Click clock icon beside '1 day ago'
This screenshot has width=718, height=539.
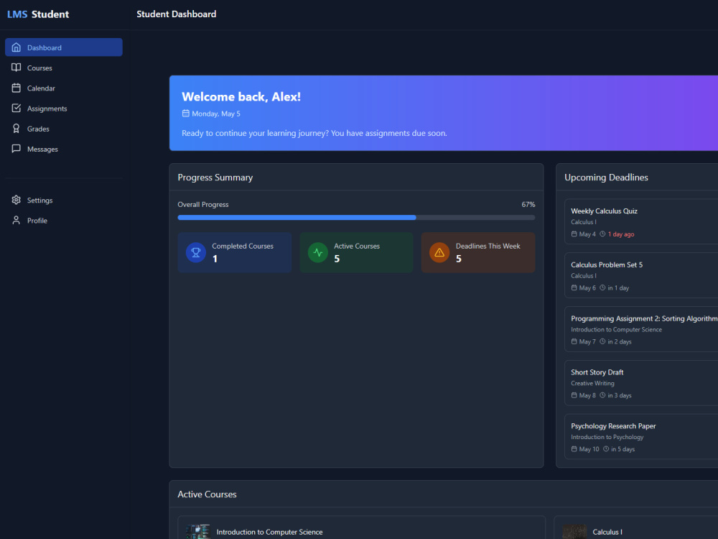point(602,234)
